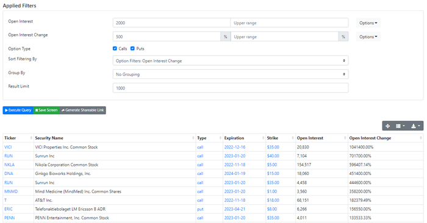Select Mind Medicine (MindMed) name cell
427x223 pixels.
pyautogui.click(x=78, y=191)
